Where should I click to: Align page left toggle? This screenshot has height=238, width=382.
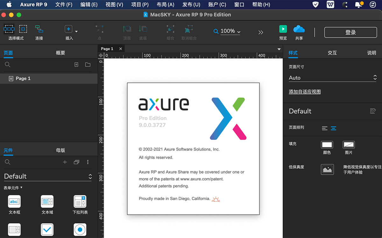(x=324, y=128)
